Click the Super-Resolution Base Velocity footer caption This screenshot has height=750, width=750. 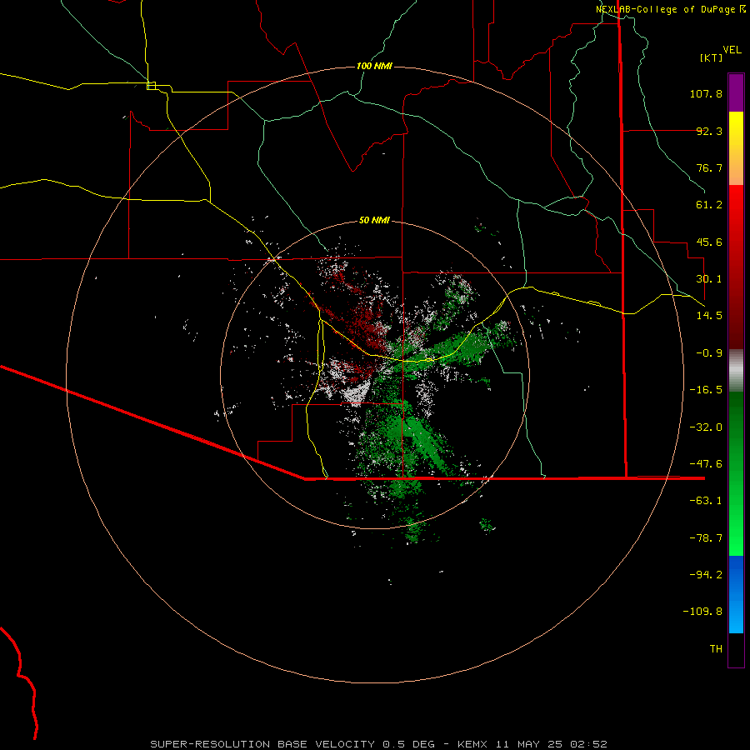[379, 744]
